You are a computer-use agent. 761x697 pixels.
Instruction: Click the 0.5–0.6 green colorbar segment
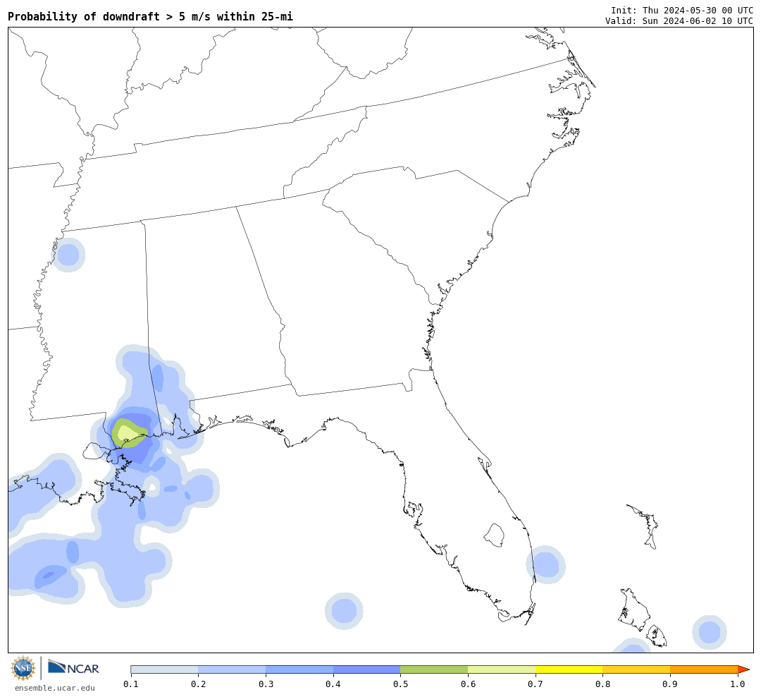[434, 669]
